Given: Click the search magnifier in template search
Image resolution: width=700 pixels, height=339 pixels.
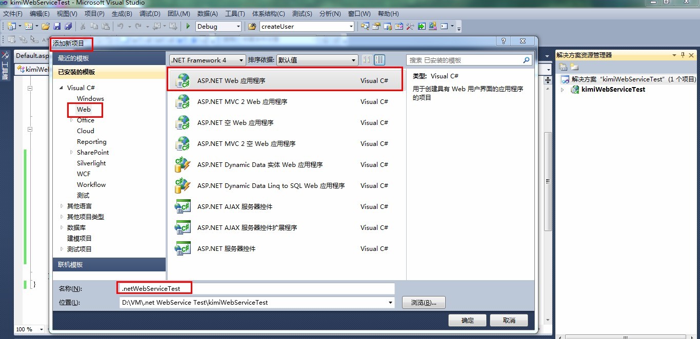Looking at the screenshot, I should coord(526,60).
